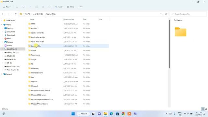
Task: Sort by the Date modified column header
Action: (x=69, y=19)
